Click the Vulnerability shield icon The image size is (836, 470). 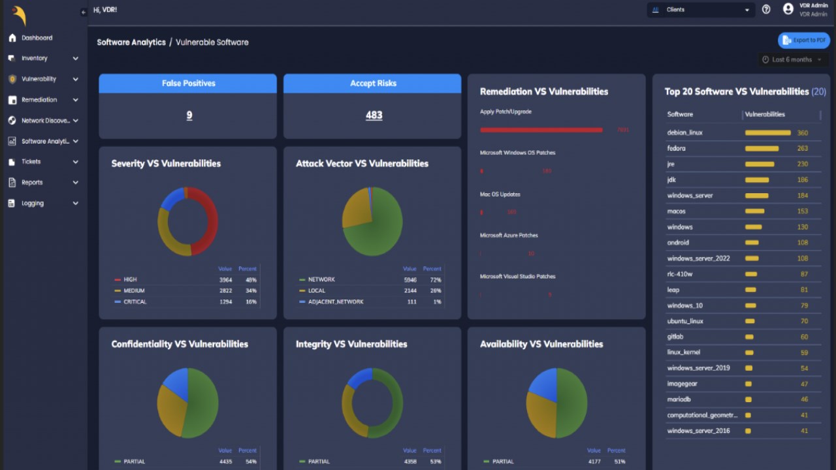(12, 79)
